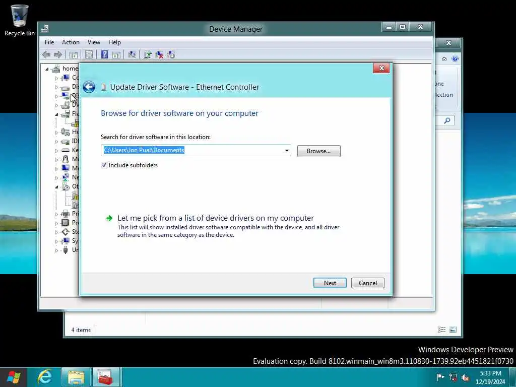Select the DVD/CD-ROM drives category icon
The width and height of the screenshot is (516, 387).
click(66, 105)
